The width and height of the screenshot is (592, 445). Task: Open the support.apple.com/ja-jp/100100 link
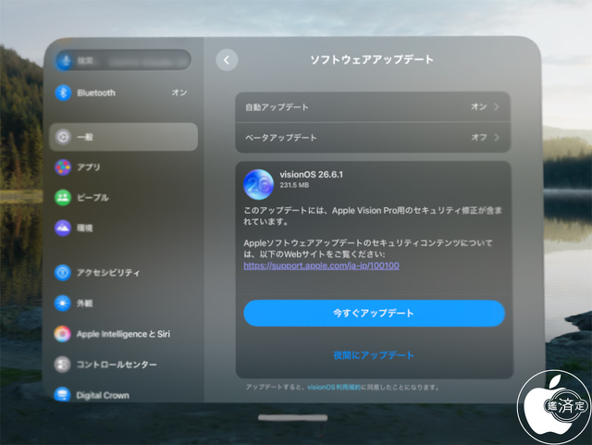(321, 266)
